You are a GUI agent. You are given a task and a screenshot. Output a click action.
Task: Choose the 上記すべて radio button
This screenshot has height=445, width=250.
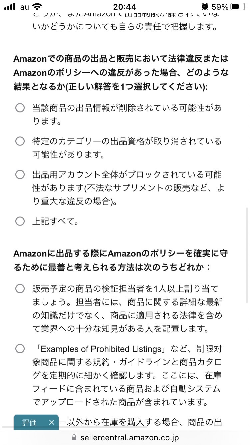[20, 221]
